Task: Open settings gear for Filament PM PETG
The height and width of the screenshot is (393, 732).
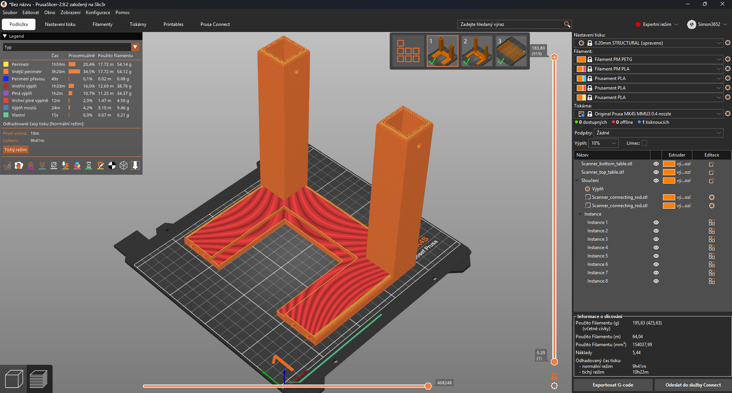Action: pyautogui.click(x=727, y=59)
